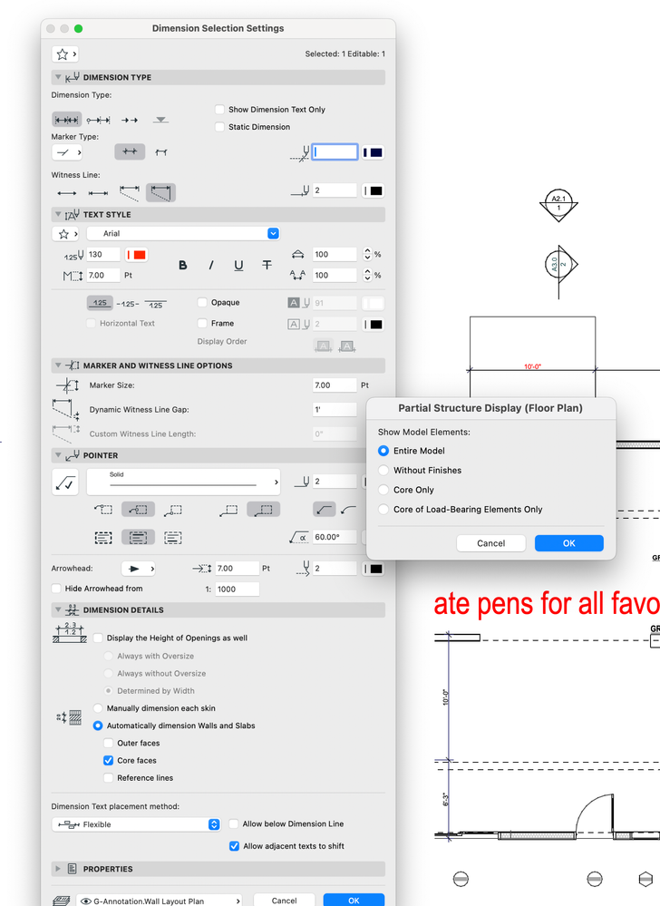Click the dark blue marker pen swatch
The image size is (660, 906).
[x=373, y=152]
